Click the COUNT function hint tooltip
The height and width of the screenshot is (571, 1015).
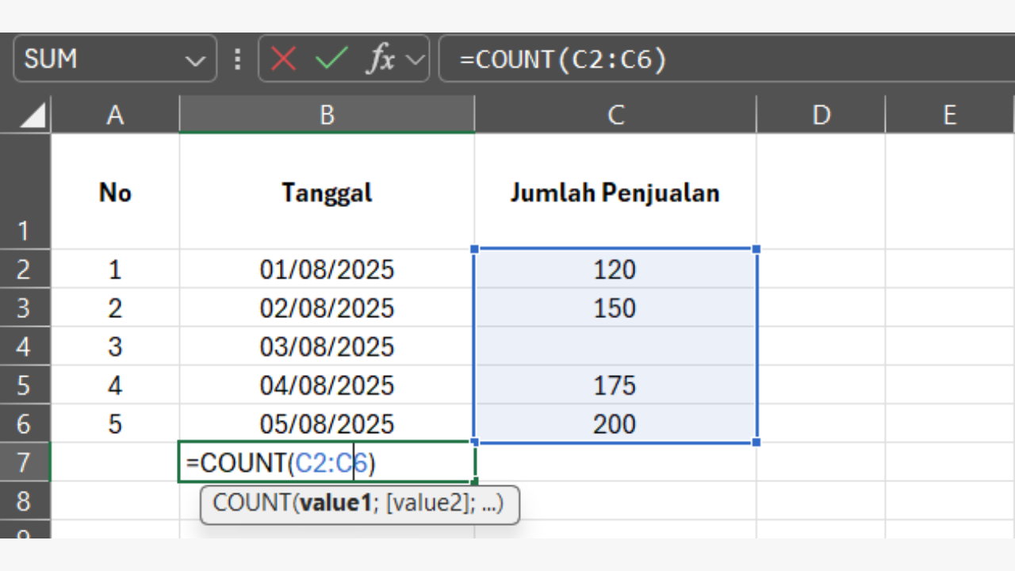pyautogui.click(x=361, y=505)
